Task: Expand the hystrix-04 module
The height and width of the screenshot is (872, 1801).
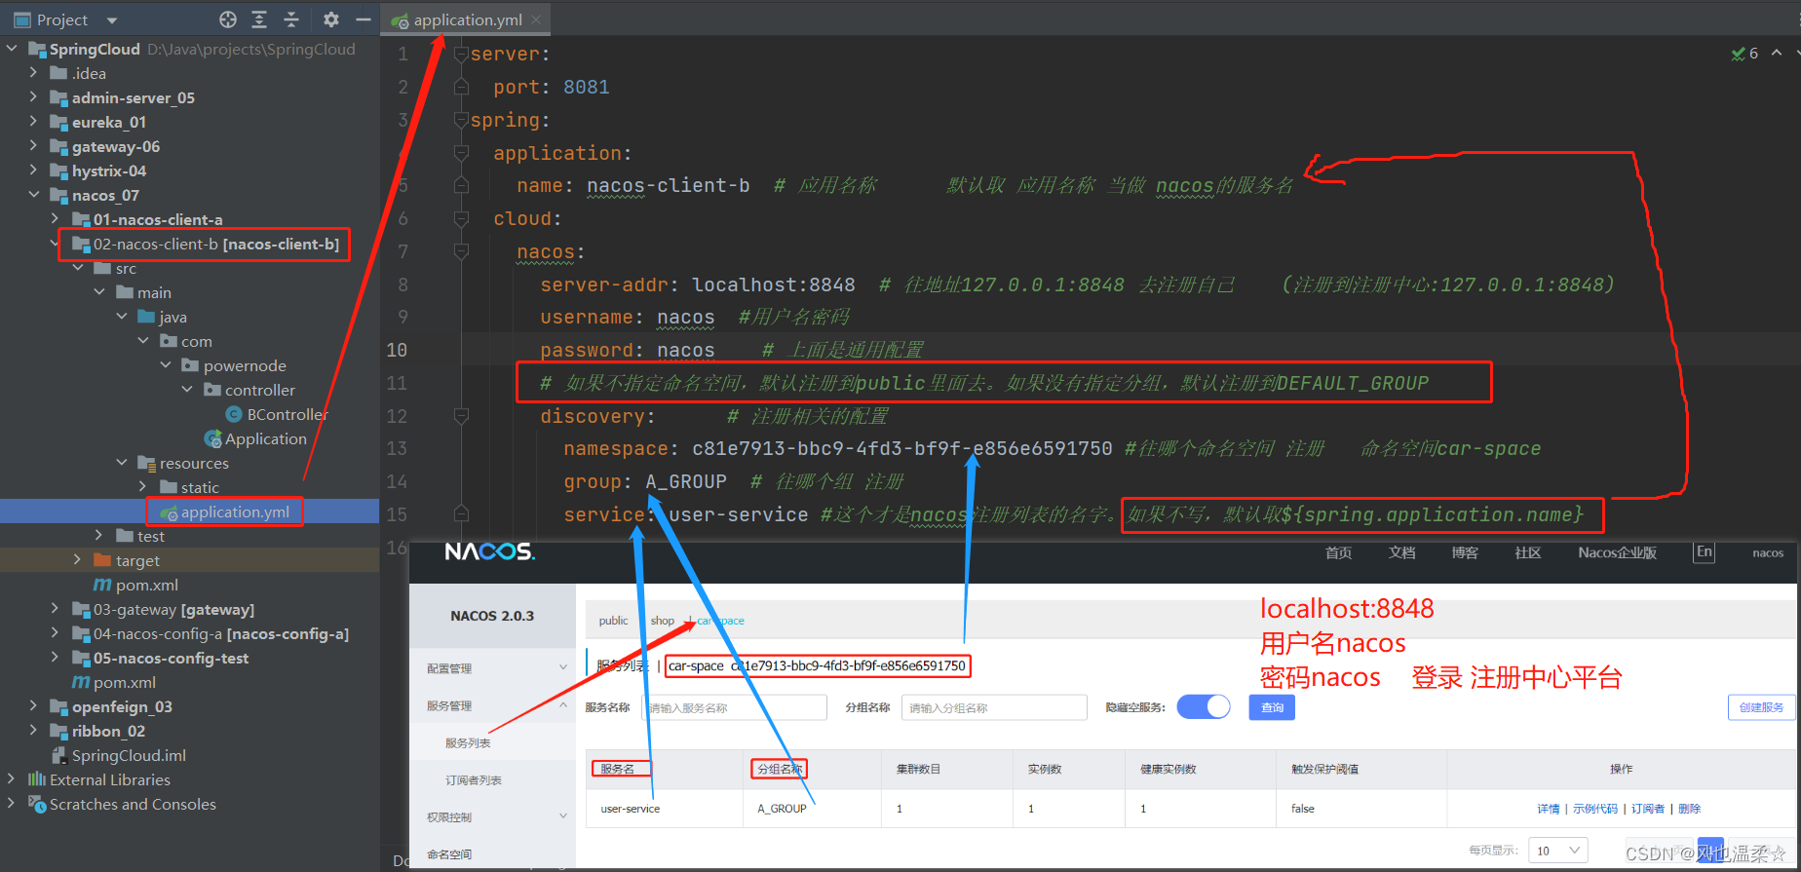Action: tap(33, 171)
